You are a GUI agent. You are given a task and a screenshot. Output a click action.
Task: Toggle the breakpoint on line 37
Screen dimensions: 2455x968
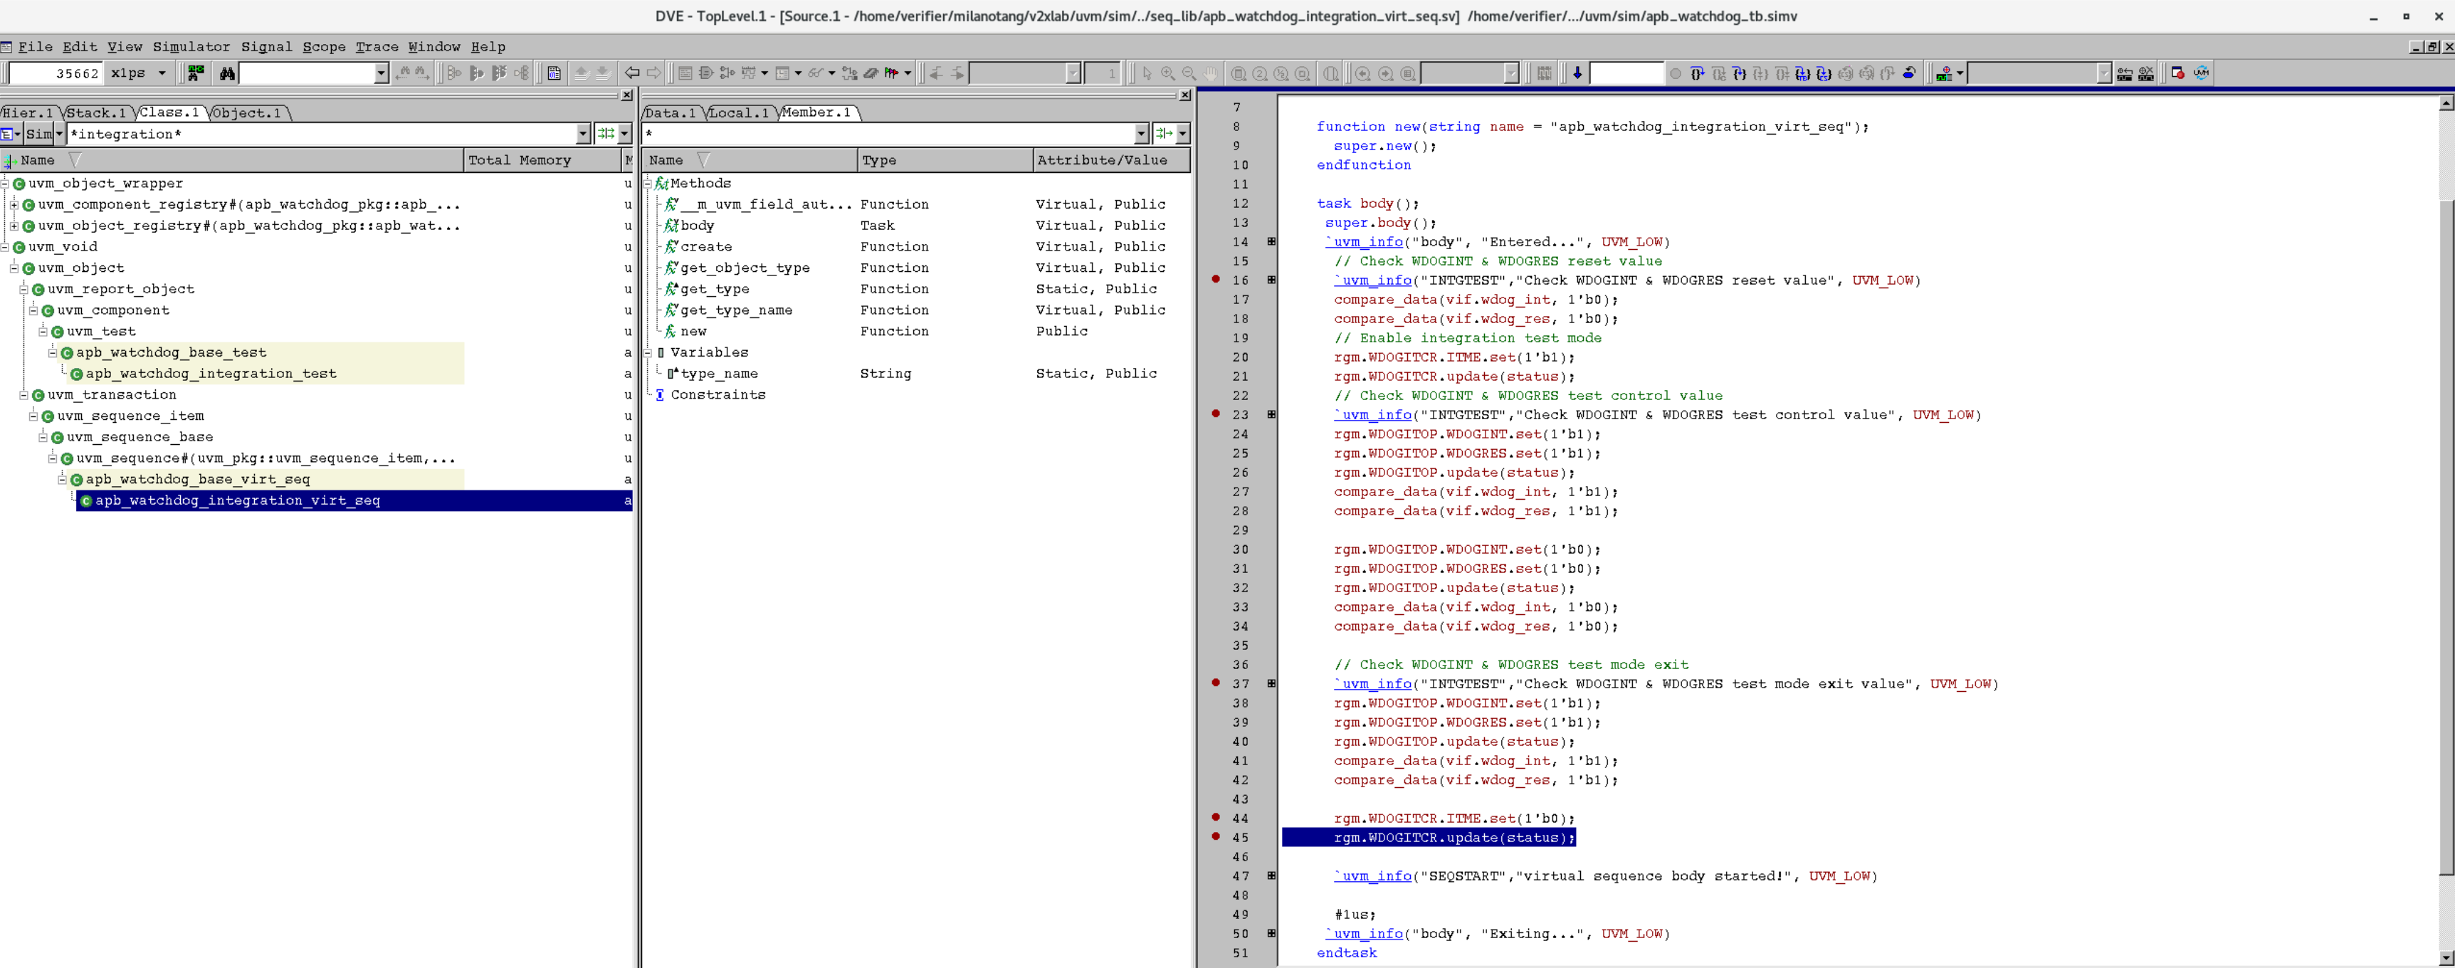1215,683
